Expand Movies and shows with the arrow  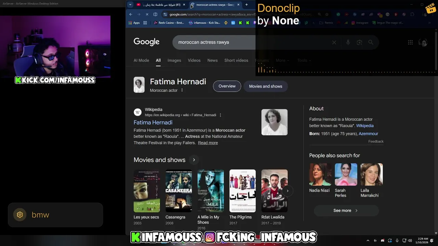click(x=194, y=160)
